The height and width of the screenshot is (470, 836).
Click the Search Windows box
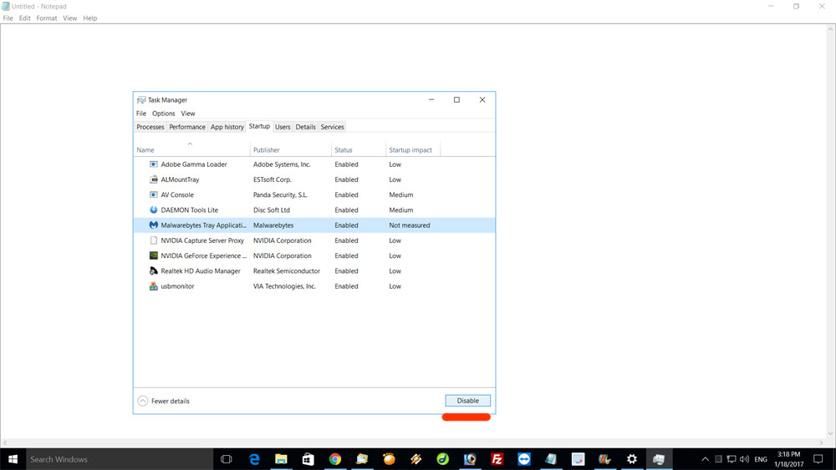click(x=120, y=459)
